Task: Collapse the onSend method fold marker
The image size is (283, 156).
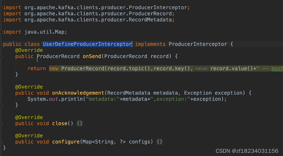Action: click(x=1, y=57)
